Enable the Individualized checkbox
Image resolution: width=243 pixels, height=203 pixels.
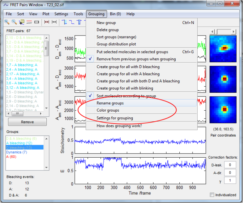[x=212, y=195]
